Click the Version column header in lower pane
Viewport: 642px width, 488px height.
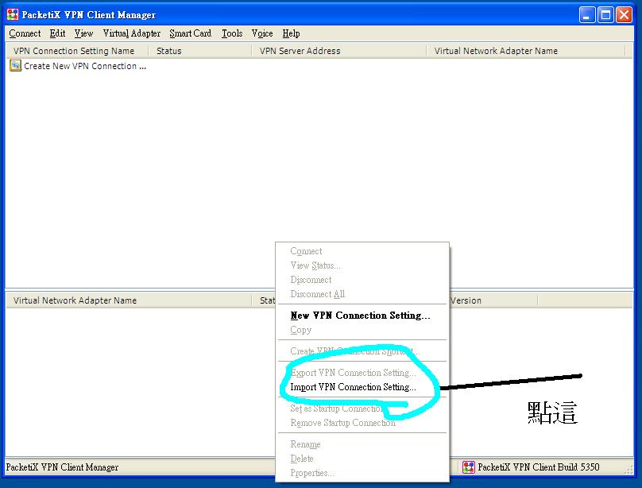493,300
